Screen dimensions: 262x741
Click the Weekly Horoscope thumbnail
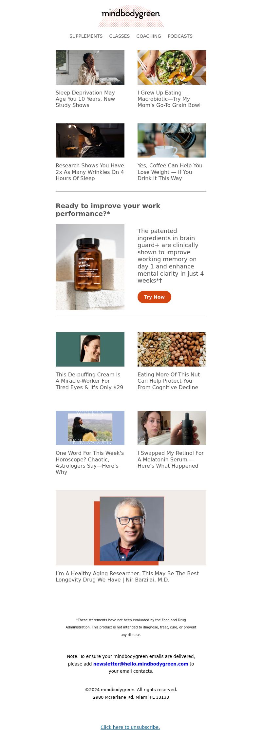coord(90,428)
